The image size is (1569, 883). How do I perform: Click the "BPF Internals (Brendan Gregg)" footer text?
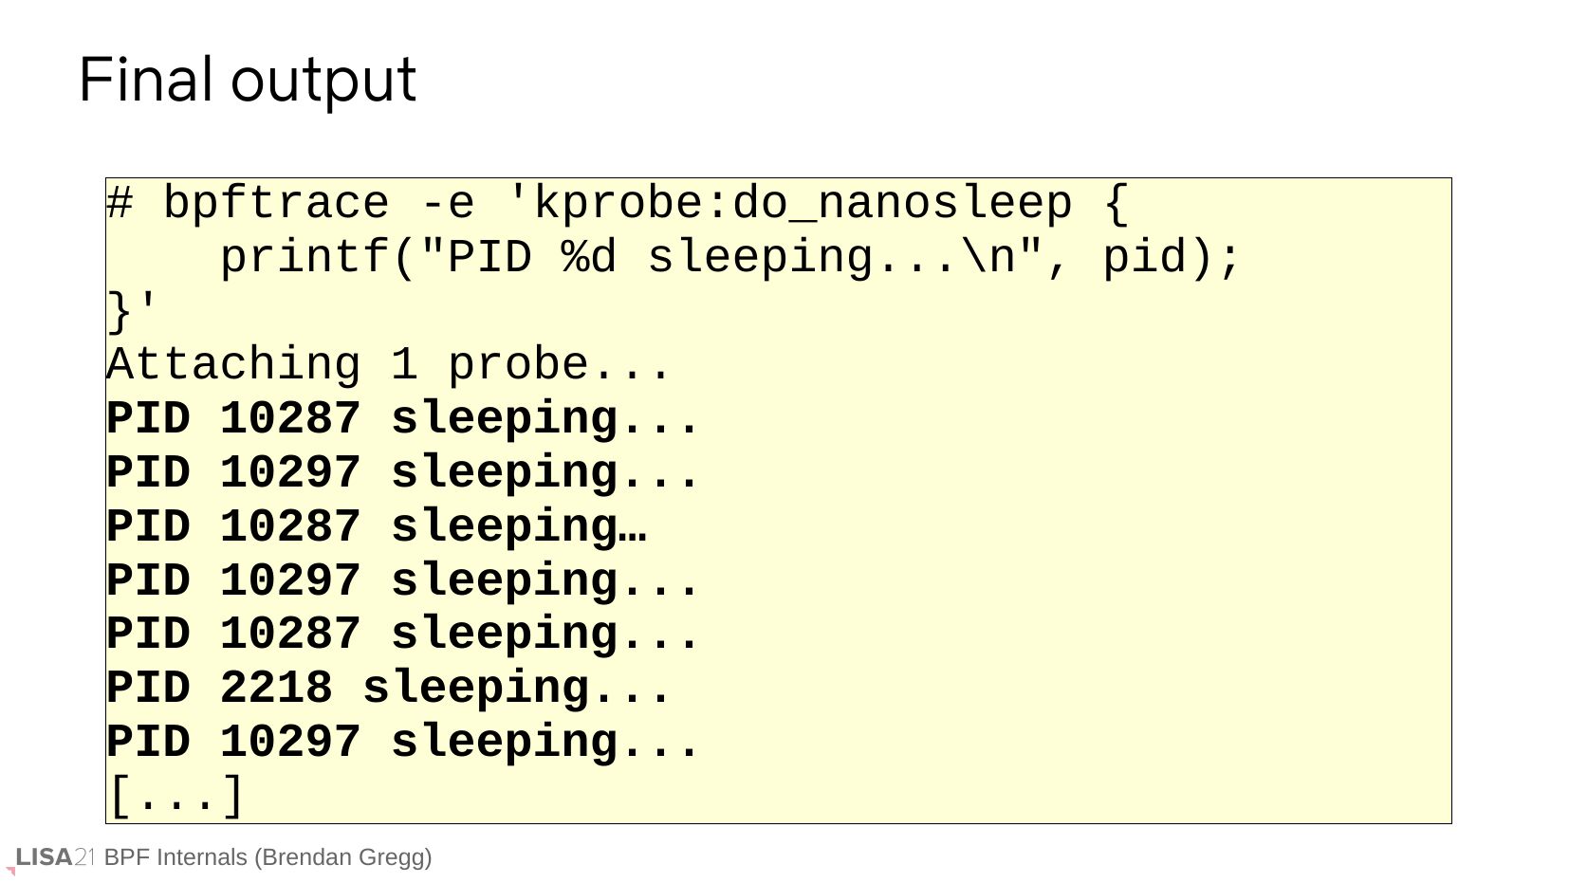tap(268, 857)
